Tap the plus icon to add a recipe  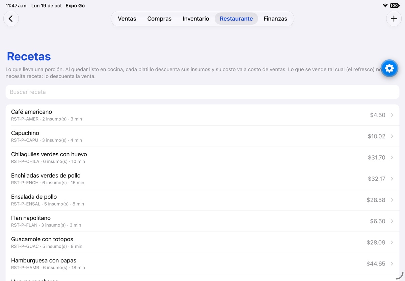(394, 19)
